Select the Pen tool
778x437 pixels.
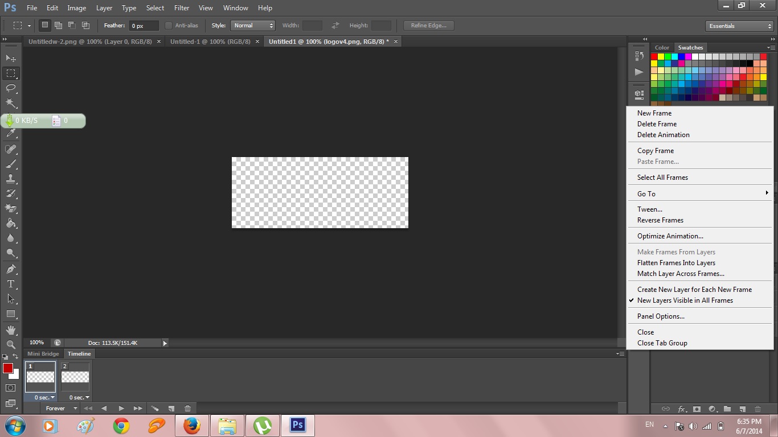[x=11, y=269]
